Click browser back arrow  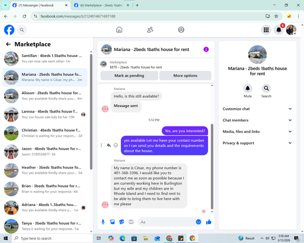coord(5,16)
